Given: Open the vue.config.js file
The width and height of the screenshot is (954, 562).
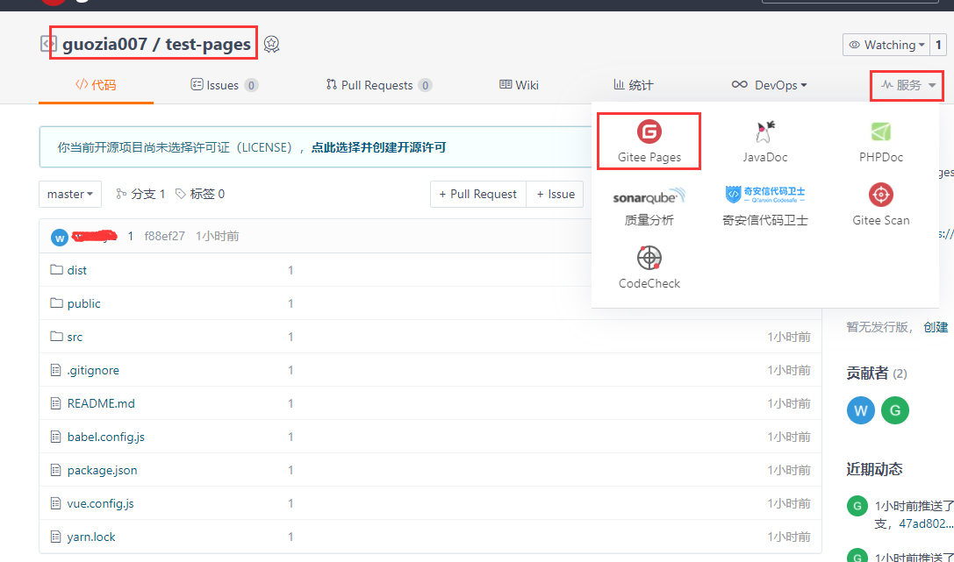Looking at the screenshot, I should point(100,503).
